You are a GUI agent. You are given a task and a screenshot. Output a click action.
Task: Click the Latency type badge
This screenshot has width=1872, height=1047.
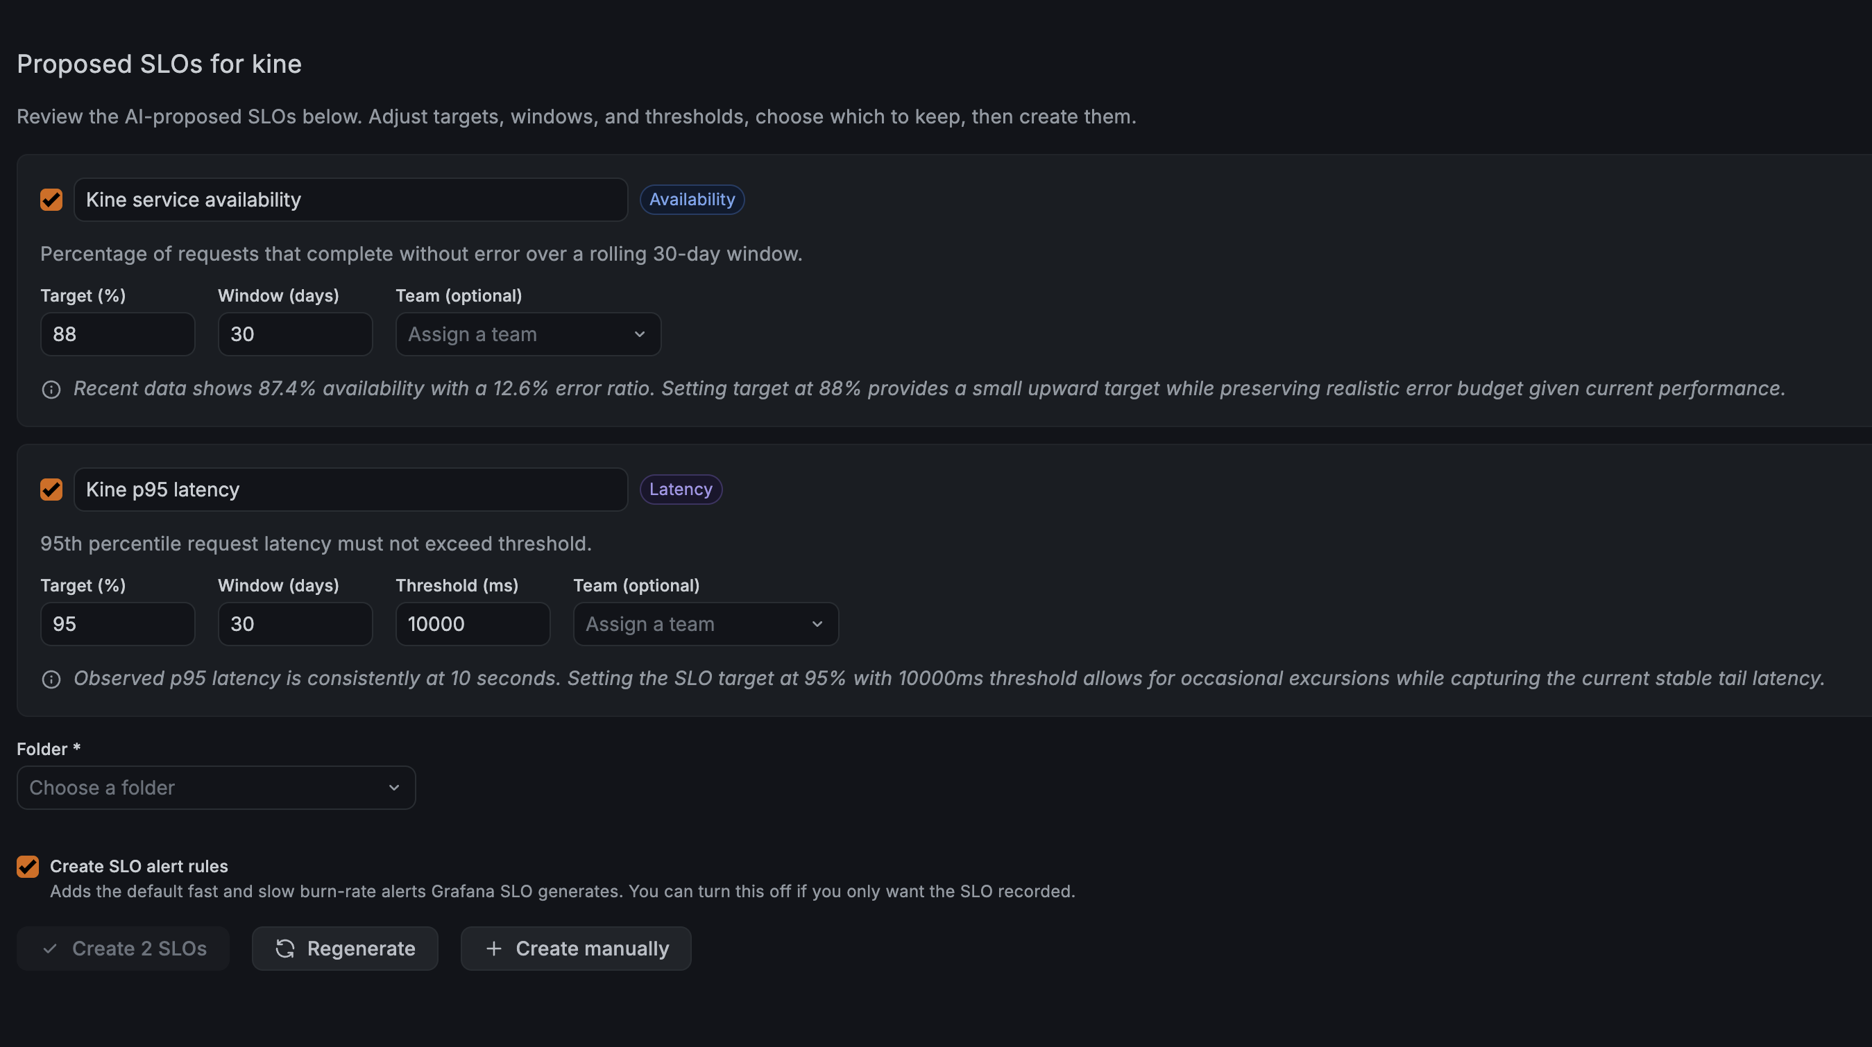pyautogui.click(x=680, y=490)
